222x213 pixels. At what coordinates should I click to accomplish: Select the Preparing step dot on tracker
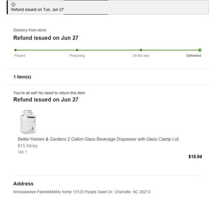(x=77, y=50)
